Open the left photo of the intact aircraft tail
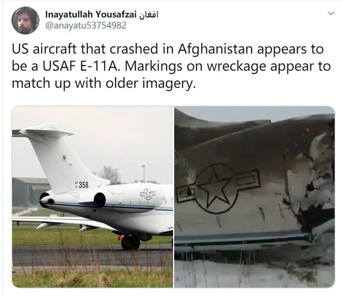The height and width of the screenshot is (296, 343). point(92,197)
